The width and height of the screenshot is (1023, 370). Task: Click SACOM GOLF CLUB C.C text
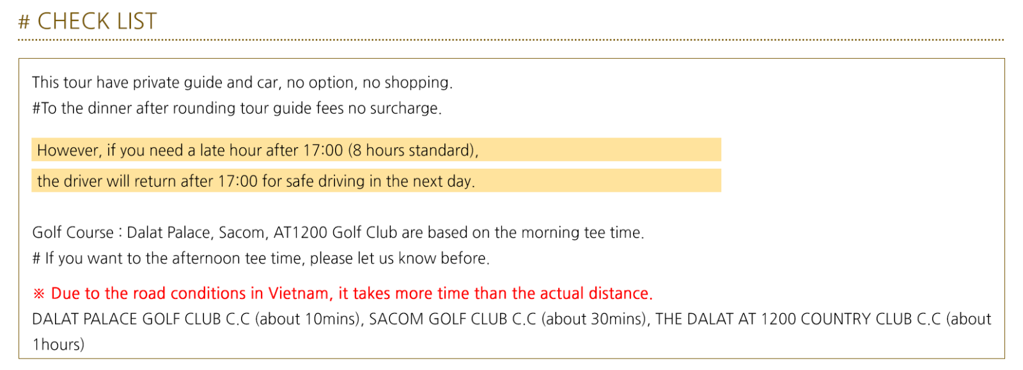[x=452, y=319]
